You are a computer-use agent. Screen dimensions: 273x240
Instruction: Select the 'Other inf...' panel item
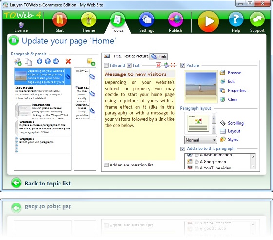coord(85,111)
